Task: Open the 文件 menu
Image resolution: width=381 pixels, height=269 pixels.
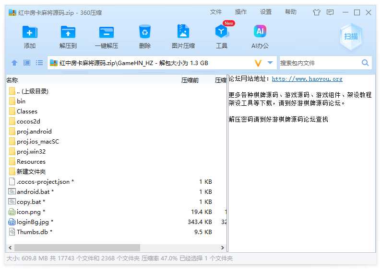Action: tap(216, 12)
